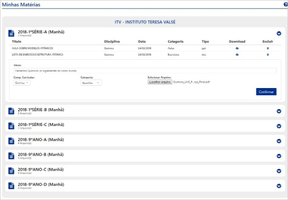Open the Categoria dropdown
This screenshot has width=288, height=200.
pyautogui.click(x=91, y=83)
